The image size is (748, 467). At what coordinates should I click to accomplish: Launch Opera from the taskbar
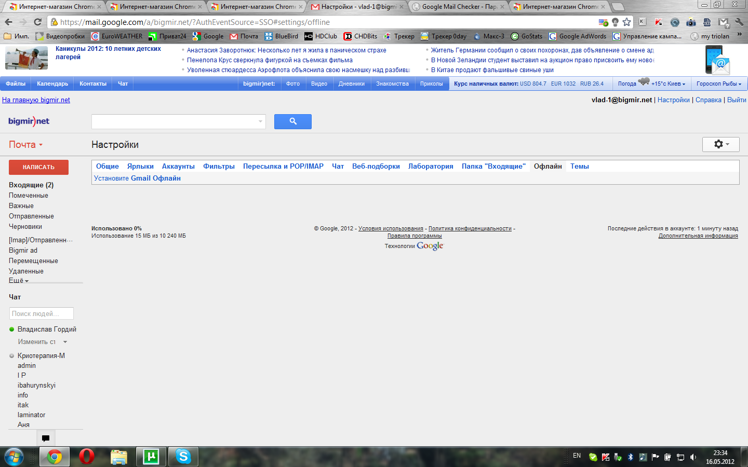pyautogui.click(x=87, y=457)
